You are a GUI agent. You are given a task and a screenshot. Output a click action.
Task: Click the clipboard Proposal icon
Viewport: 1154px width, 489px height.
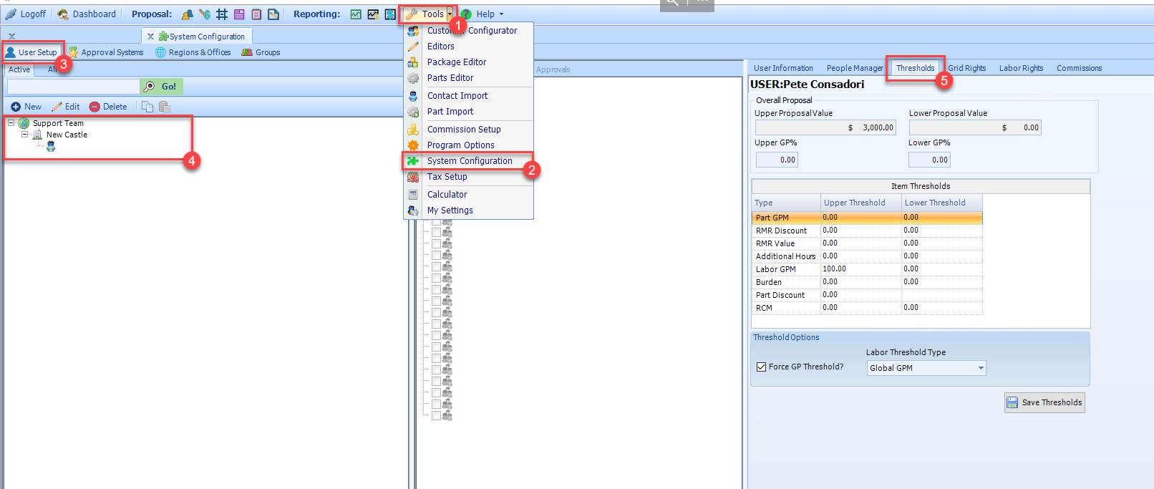coord(256,14)
